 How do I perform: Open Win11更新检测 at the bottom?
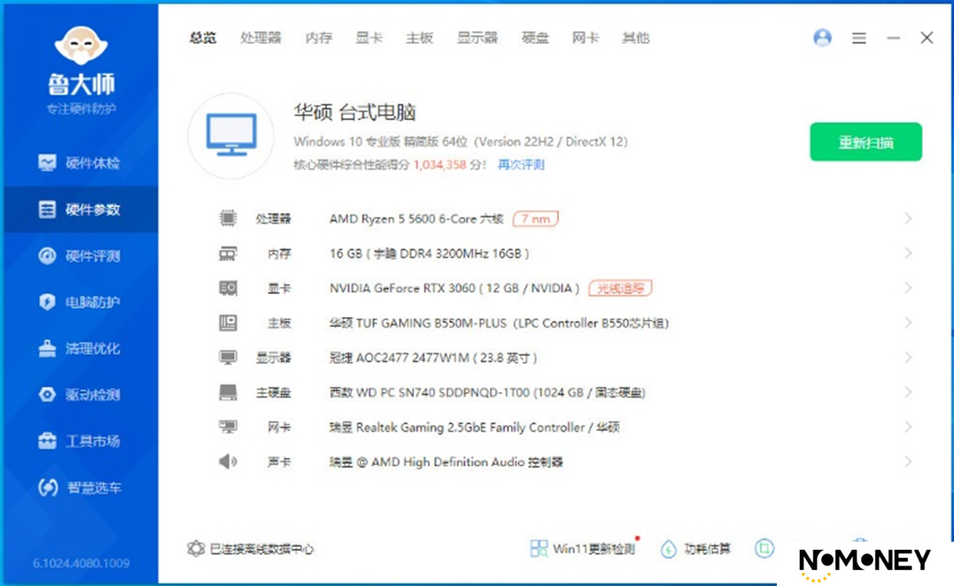[583, 549]
